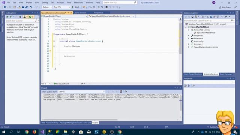
Task: Open the Extensions menu
Action: point(78,3)
